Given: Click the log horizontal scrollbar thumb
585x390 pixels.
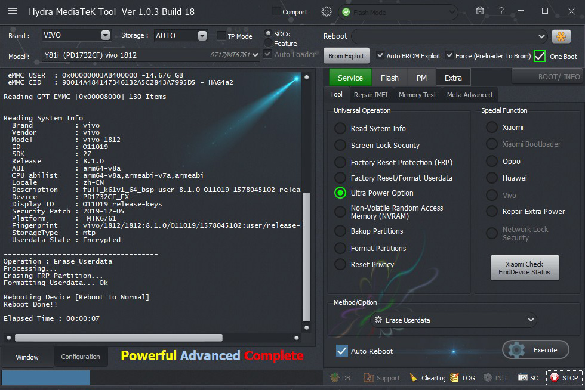Looking at the screenshot, I should [119, 338].
